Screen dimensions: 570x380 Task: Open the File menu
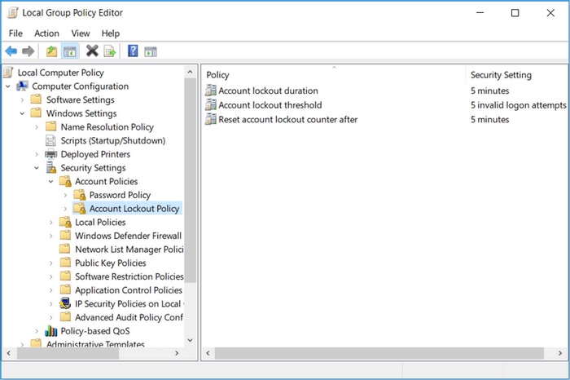click(x=15, y=33)
